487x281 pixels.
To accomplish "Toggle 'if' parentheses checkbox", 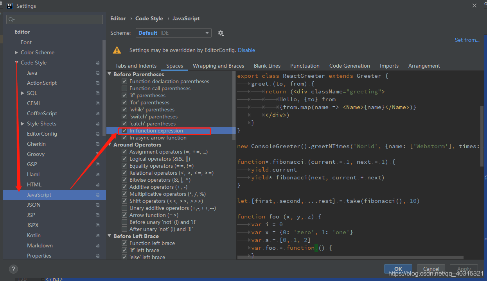I will click(x=124, y=95).
